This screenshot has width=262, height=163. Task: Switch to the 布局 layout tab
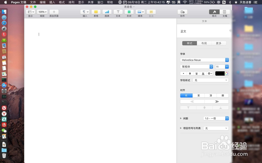pyautogui.click(x=204, y=43)
